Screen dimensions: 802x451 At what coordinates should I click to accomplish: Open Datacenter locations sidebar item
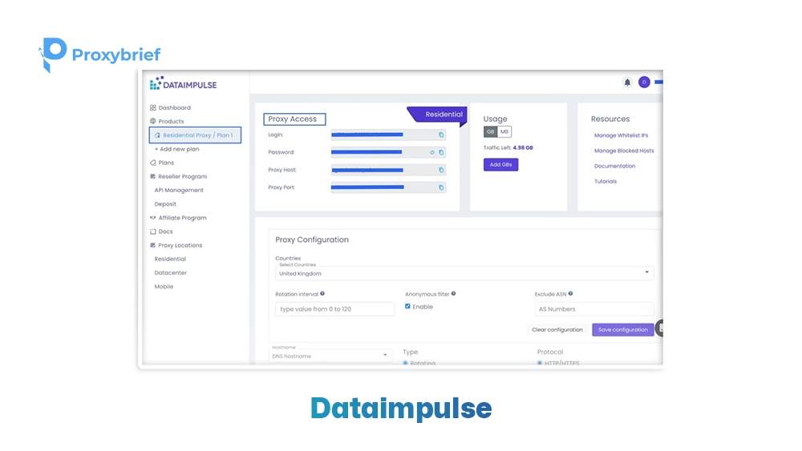coord(170,272)
